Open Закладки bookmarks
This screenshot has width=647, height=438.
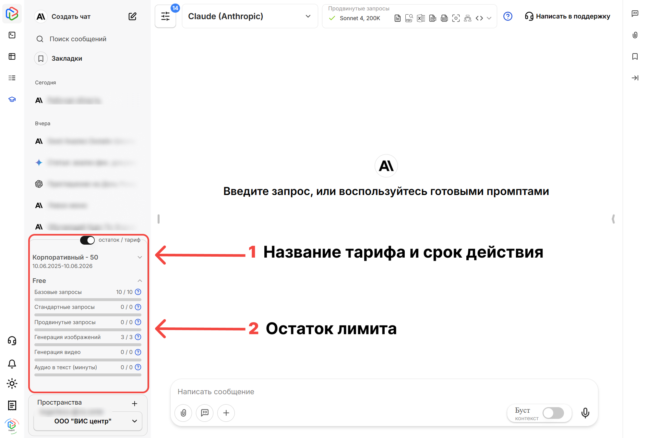tap(67, 58)
